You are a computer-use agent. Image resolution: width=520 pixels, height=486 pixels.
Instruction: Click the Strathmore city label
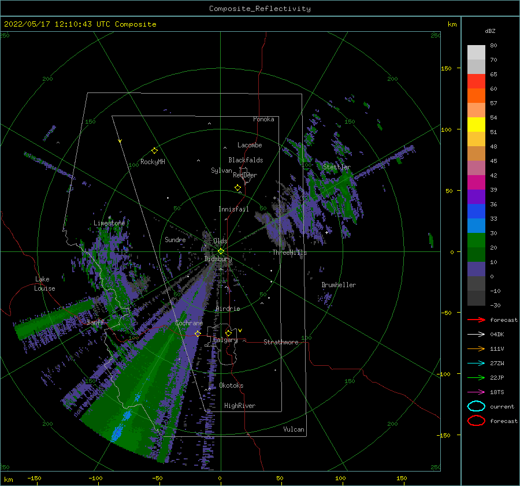[x=281, y=342]
